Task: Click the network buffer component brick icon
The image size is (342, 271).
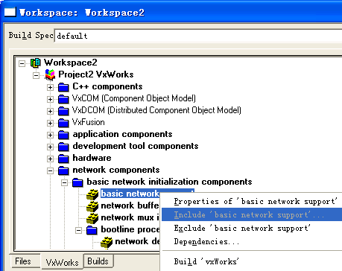Action: (x=92, y=206)
